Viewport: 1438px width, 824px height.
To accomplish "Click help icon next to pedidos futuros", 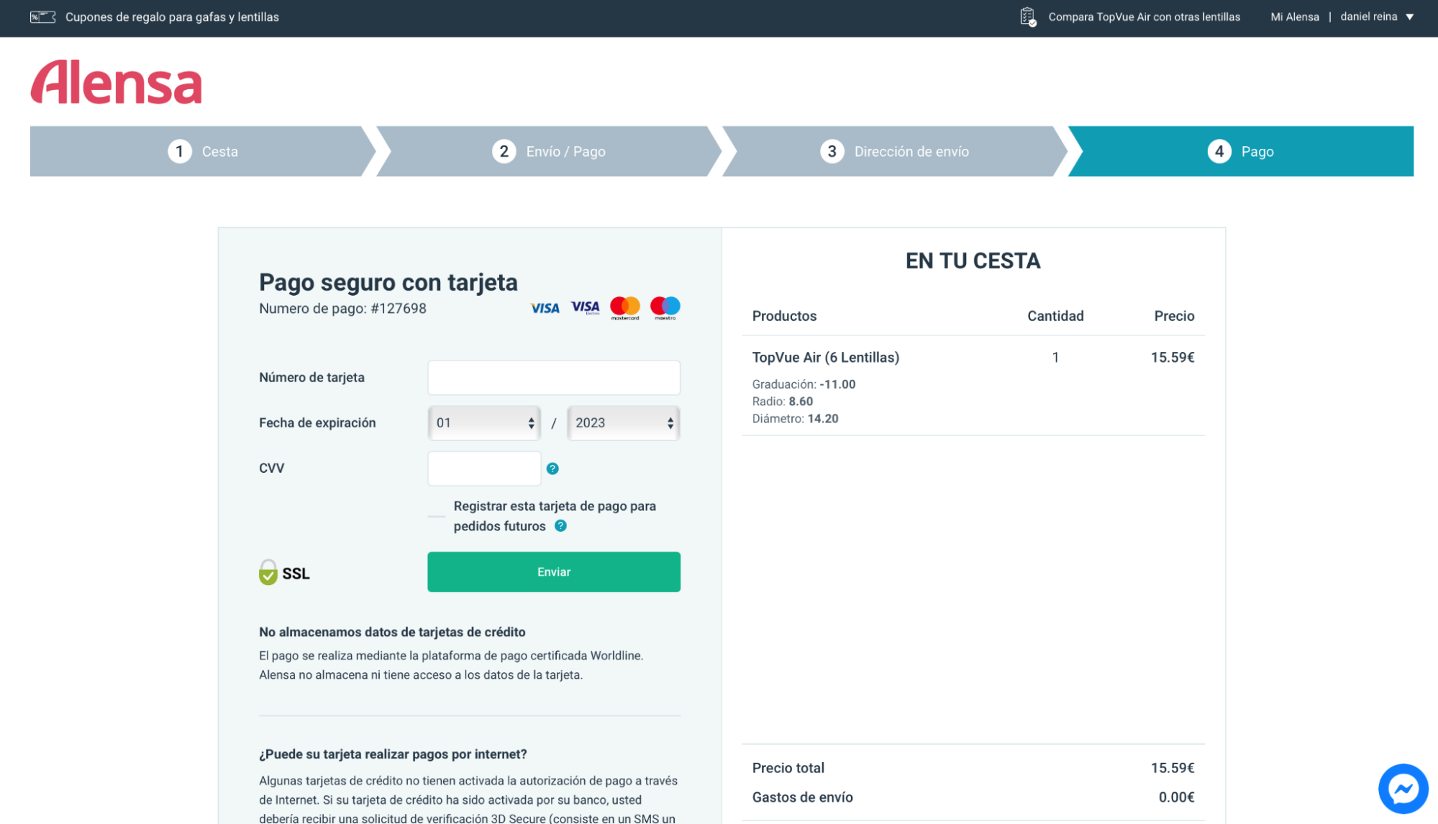I will (x=560, y=526).
